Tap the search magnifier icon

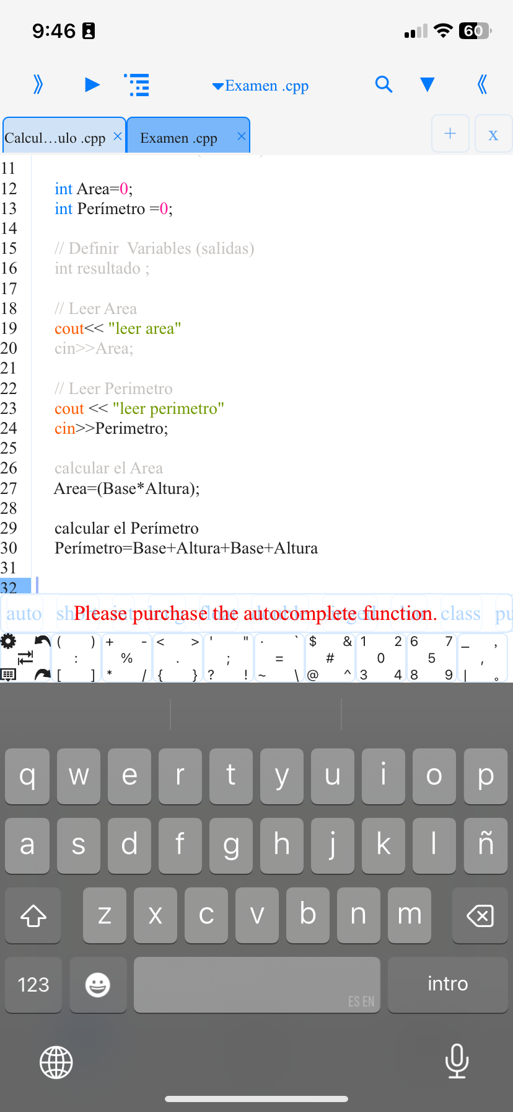click(x=384, y=84)
